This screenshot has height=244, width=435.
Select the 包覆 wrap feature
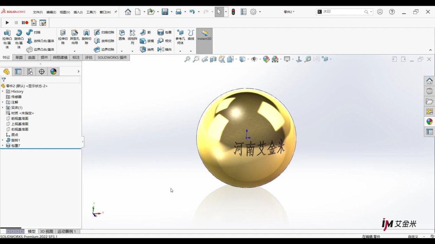coord(164,32)
